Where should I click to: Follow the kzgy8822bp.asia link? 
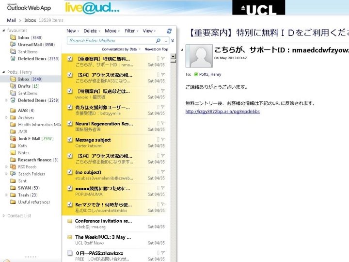click(x=222, y=112)
